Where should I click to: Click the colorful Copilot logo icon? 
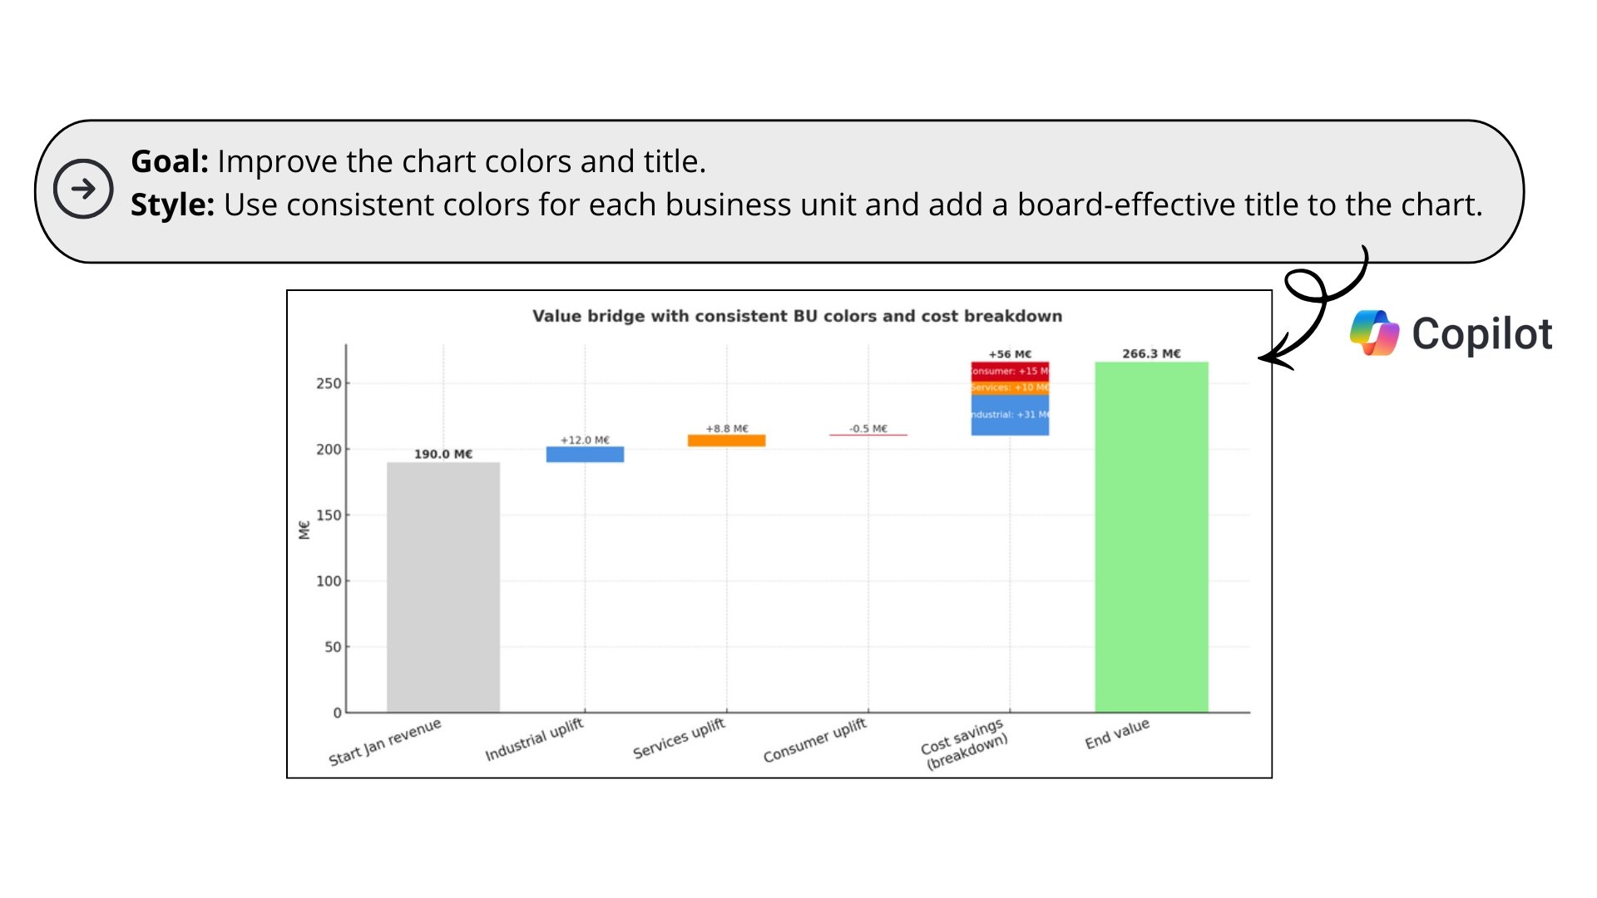pyautogui.click(x=1374, y=333)
